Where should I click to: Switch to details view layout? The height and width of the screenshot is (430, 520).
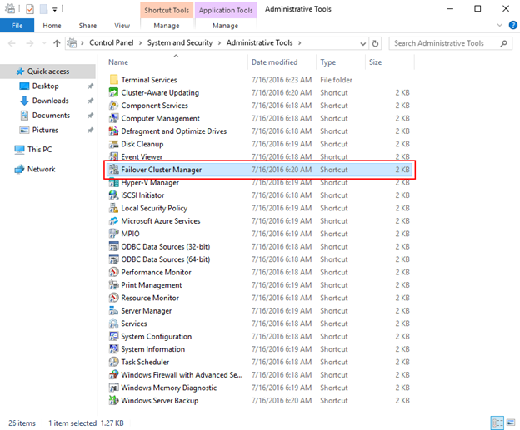[497, 423]
